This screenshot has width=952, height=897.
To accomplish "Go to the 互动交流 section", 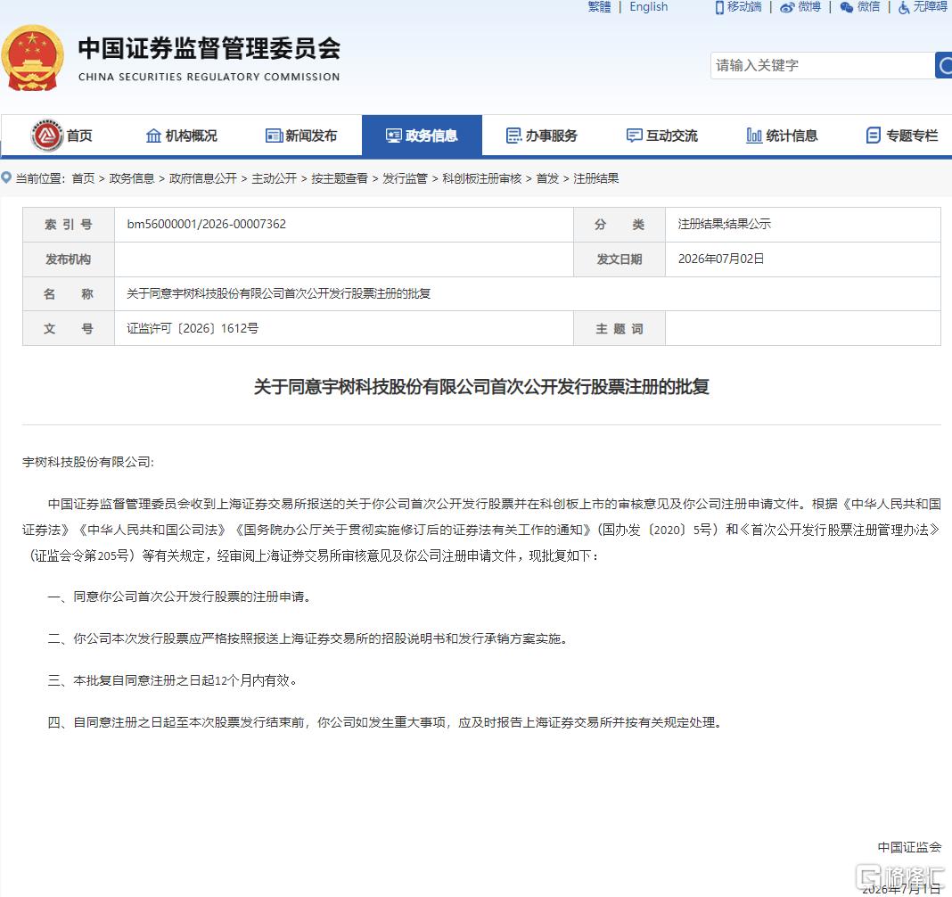I will (662, 136).
